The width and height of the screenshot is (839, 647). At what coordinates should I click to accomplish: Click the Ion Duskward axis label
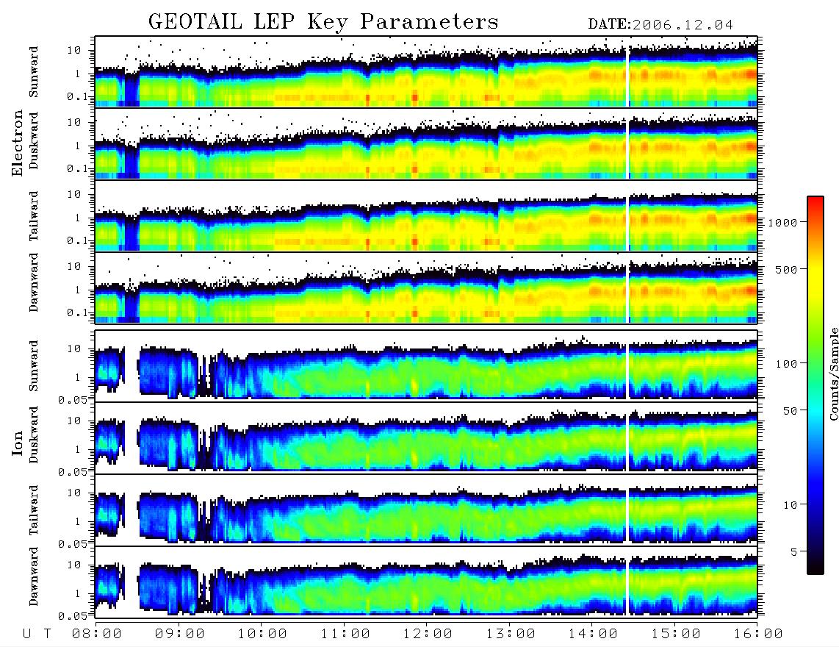(34, 435)
